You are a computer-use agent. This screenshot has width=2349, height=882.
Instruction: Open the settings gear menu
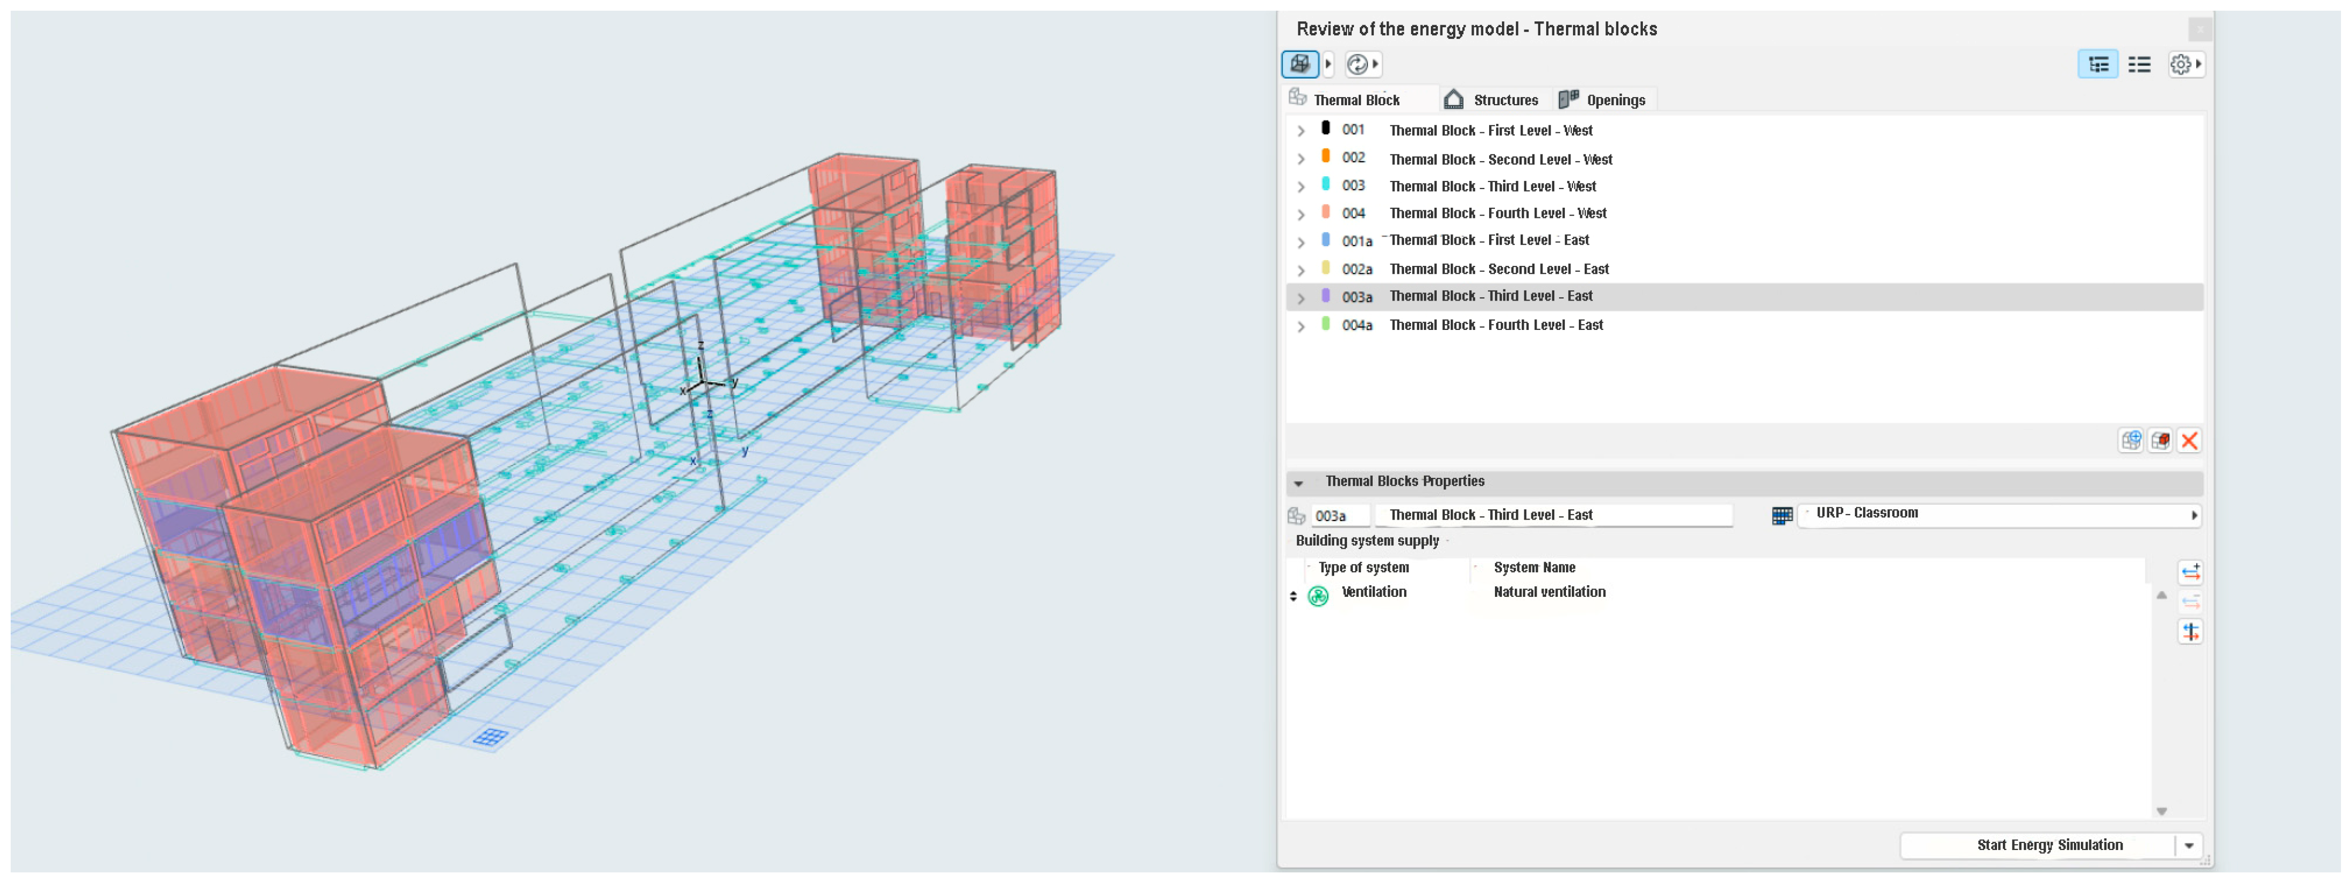2182,64
